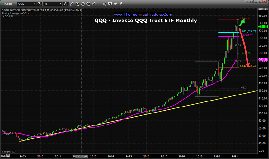Image resolution: width=269 pixels, height=159 pixels.
Task: Click the 200.00 price axis label
Action: click(263, 76)
